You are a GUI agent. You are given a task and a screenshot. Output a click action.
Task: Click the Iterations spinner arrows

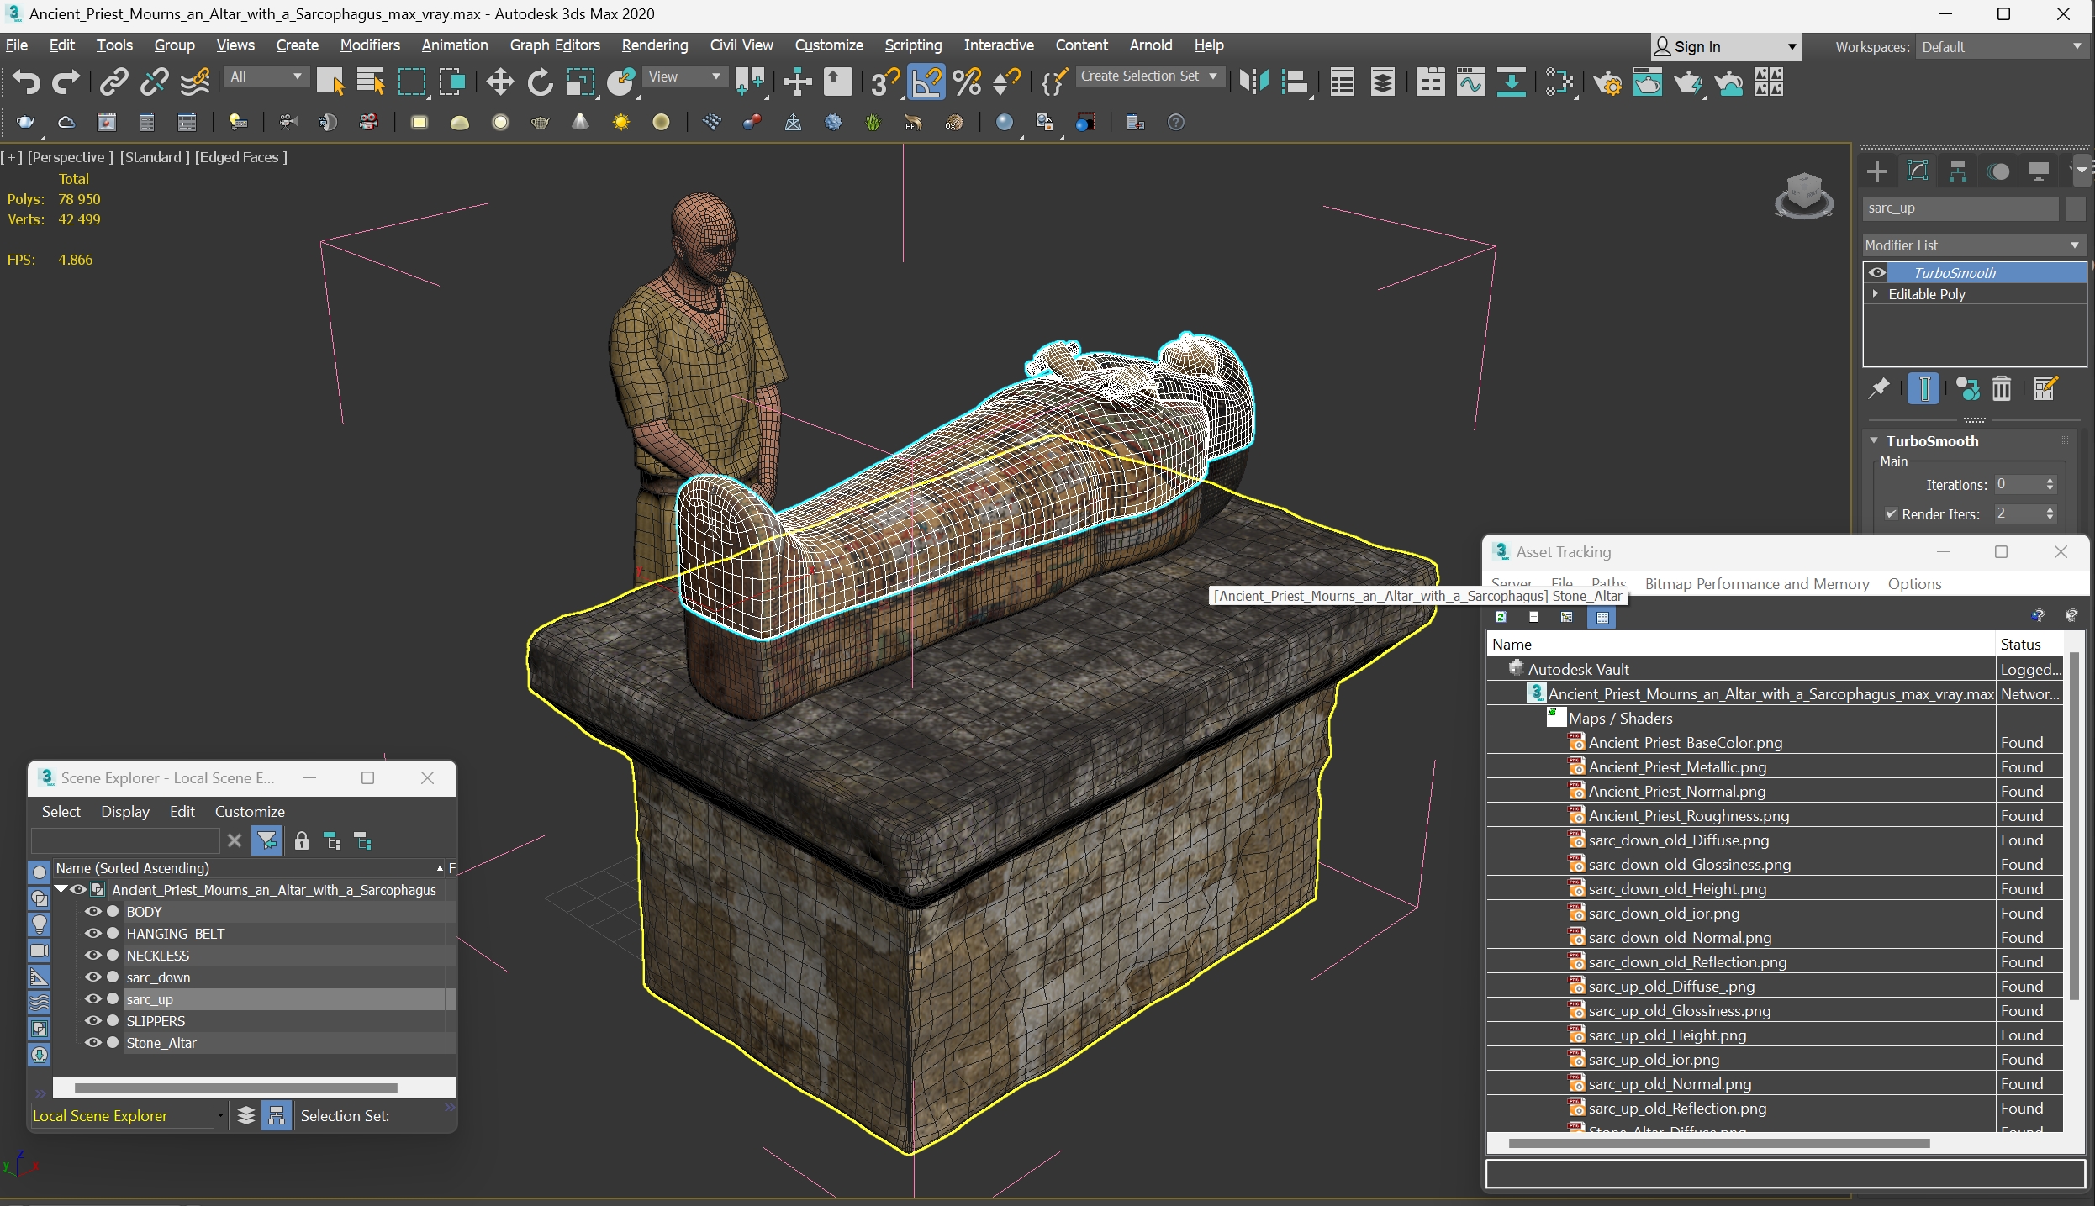tap(2050, 485)
